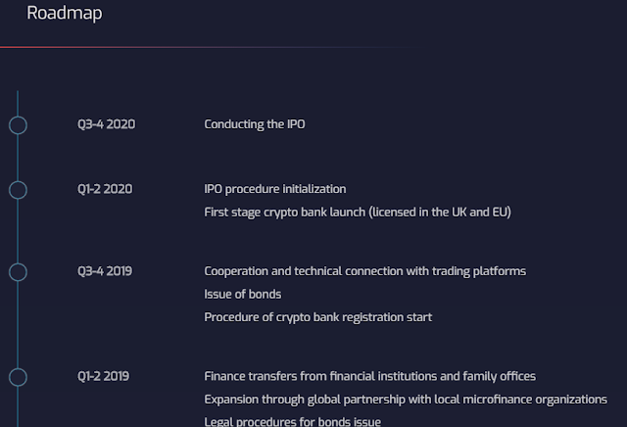
Task: Select the Q1-2 2019 timeline circle marker
Action: [18, 376]
